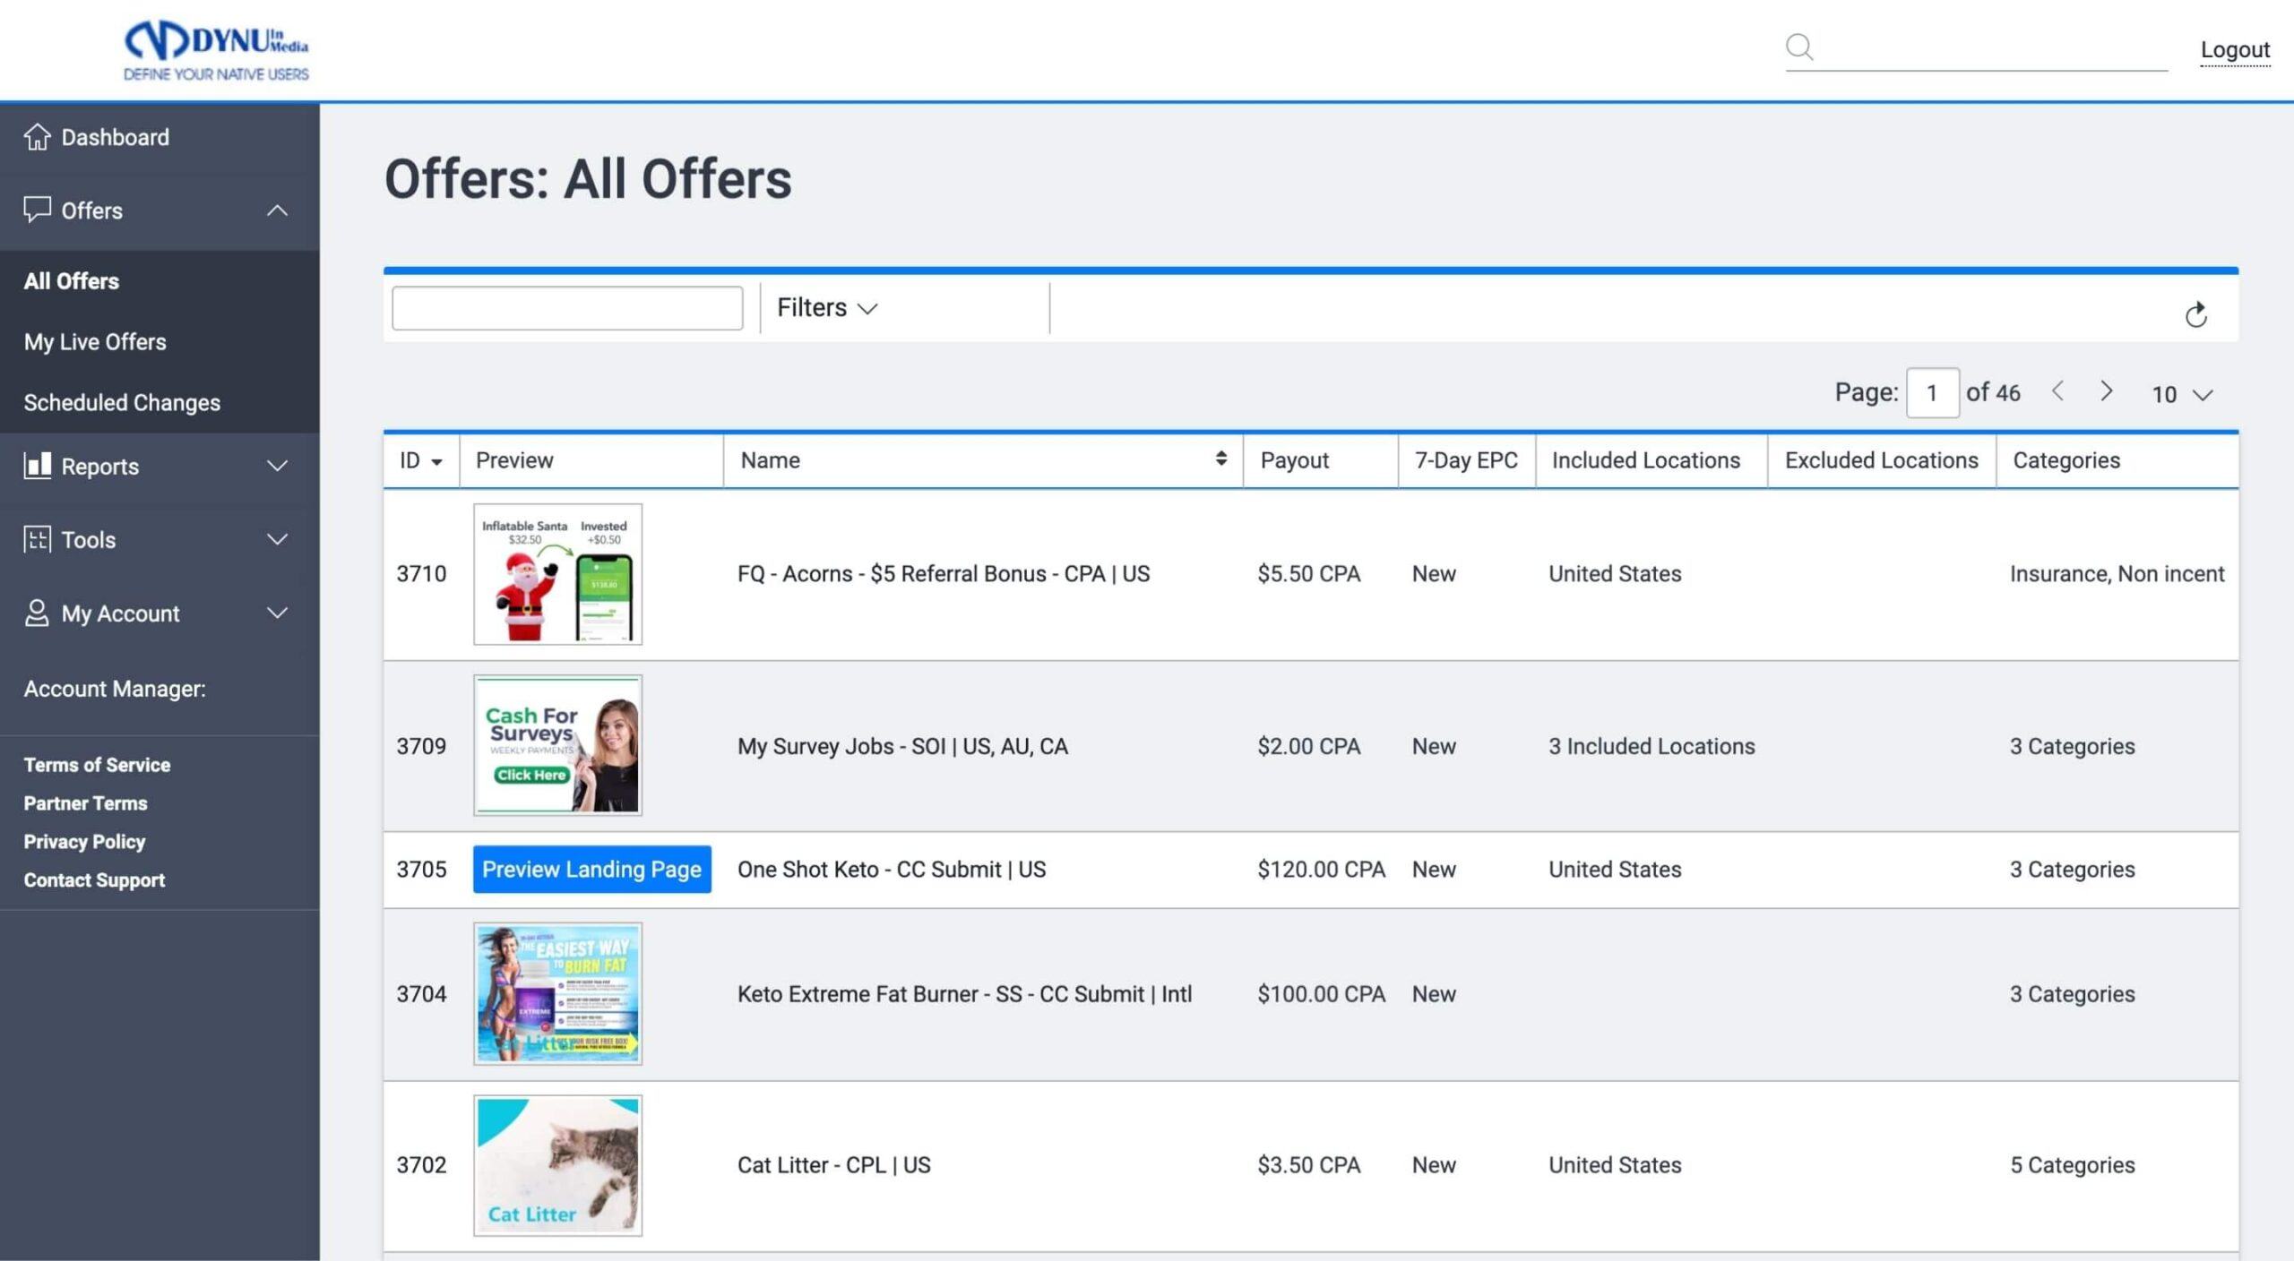Go to next page arrow
The width and height of the screenshot is (2294, 1261).
(2107, 391)
